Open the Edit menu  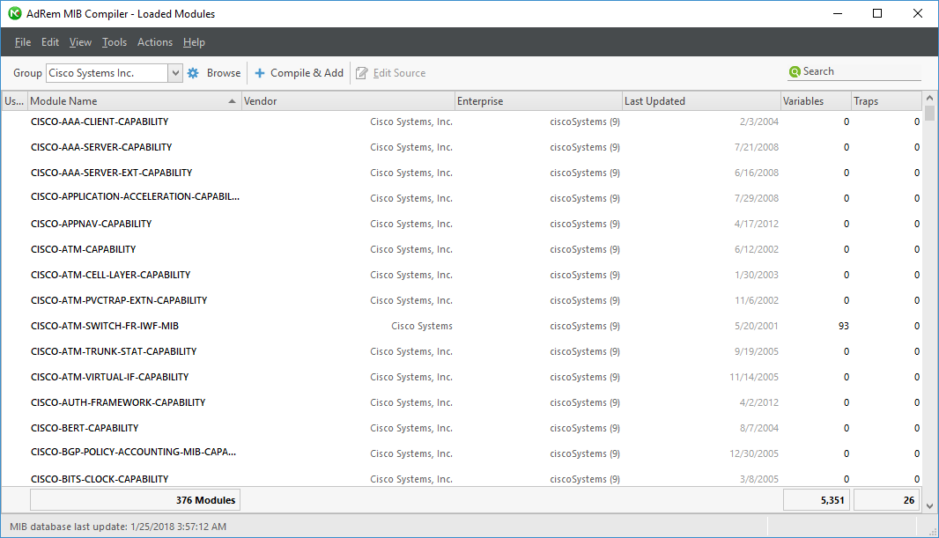tap(49, 42)
